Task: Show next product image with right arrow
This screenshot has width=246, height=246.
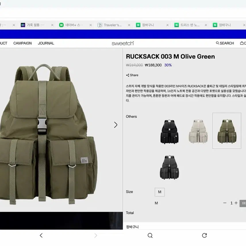Action: (116, 125)
